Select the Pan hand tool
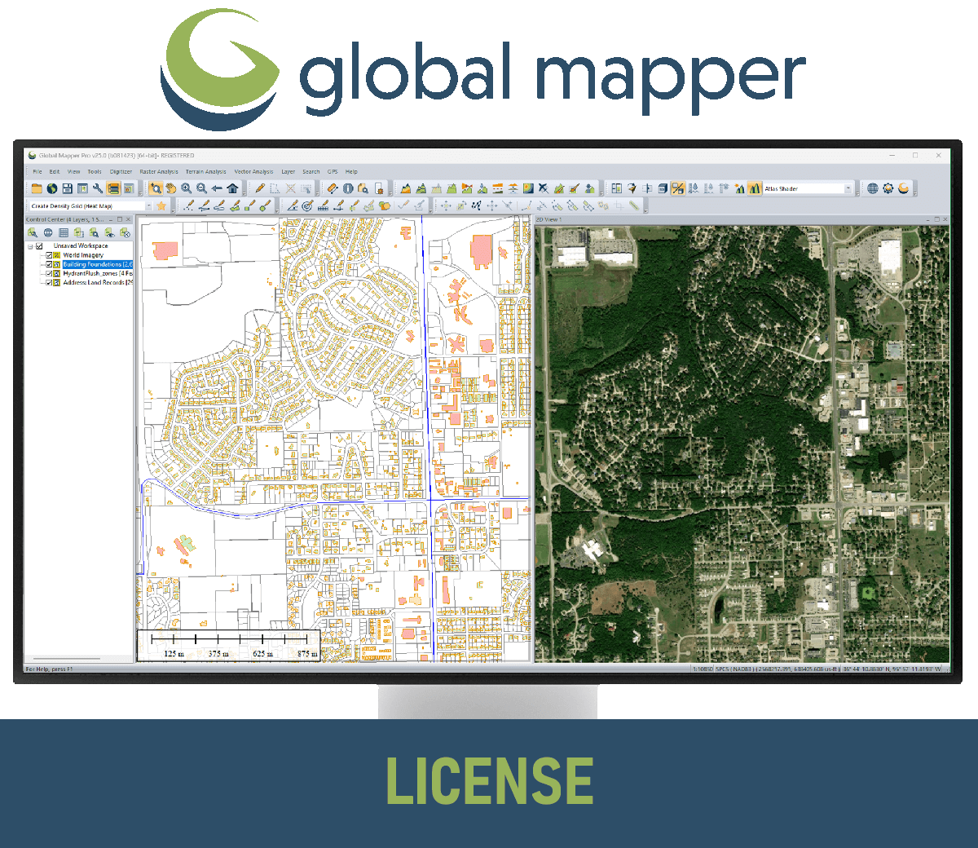 click(x=170, y=188)
